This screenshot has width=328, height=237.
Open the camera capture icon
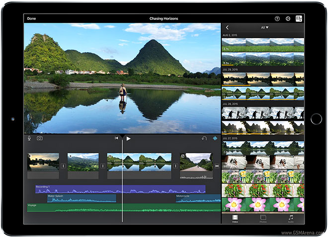[x=39, y=138]
